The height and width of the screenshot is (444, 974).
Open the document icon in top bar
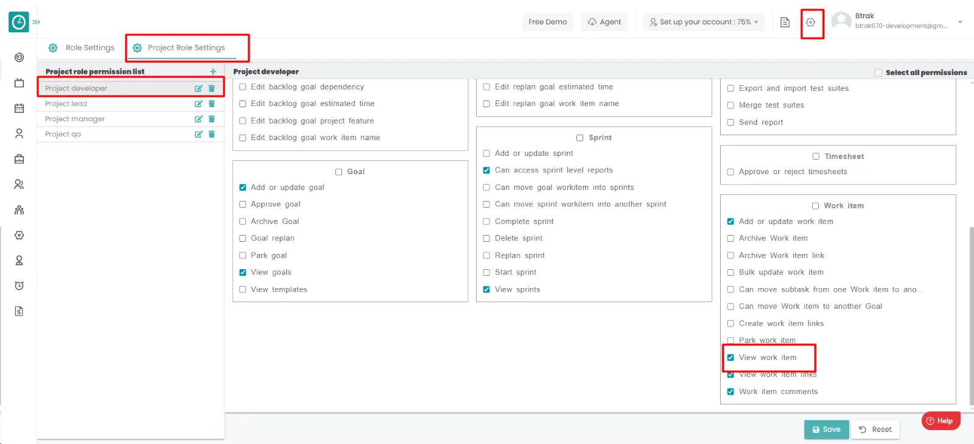click(x=785, y=23)
